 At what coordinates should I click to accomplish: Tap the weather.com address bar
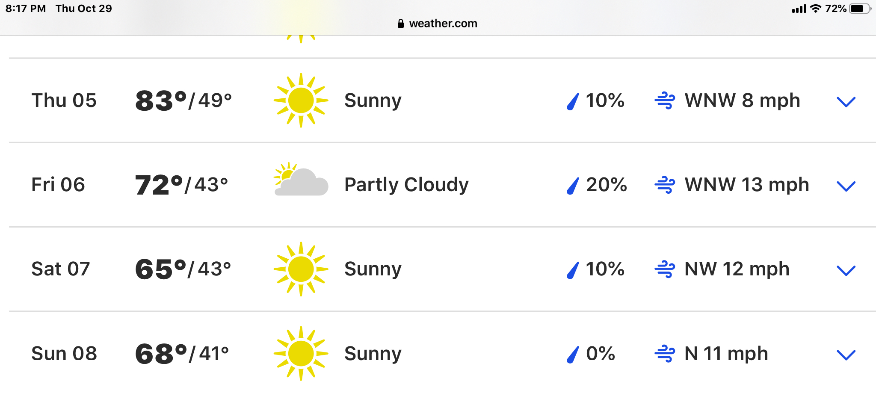[x=443, y=24]
